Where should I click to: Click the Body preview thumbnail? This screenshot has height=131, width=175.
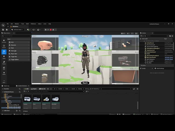point(42,60)
